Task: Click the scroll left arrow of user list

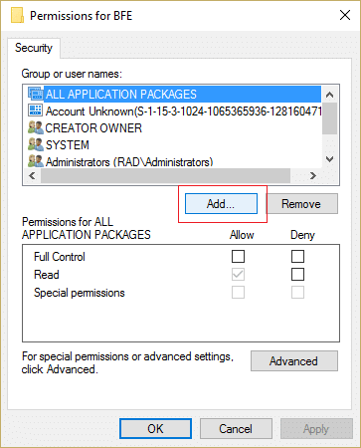Action: [x=32, y=175]
